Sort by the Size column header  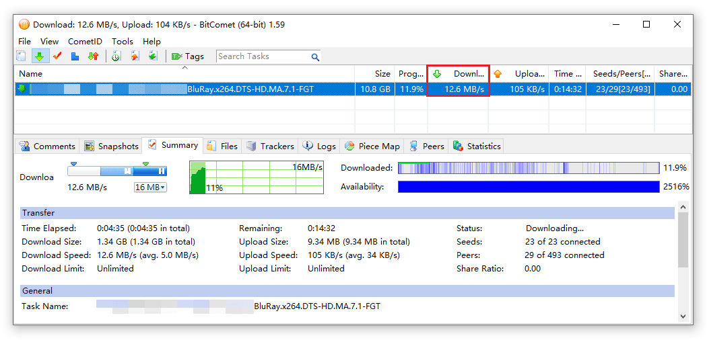[382, 73]
